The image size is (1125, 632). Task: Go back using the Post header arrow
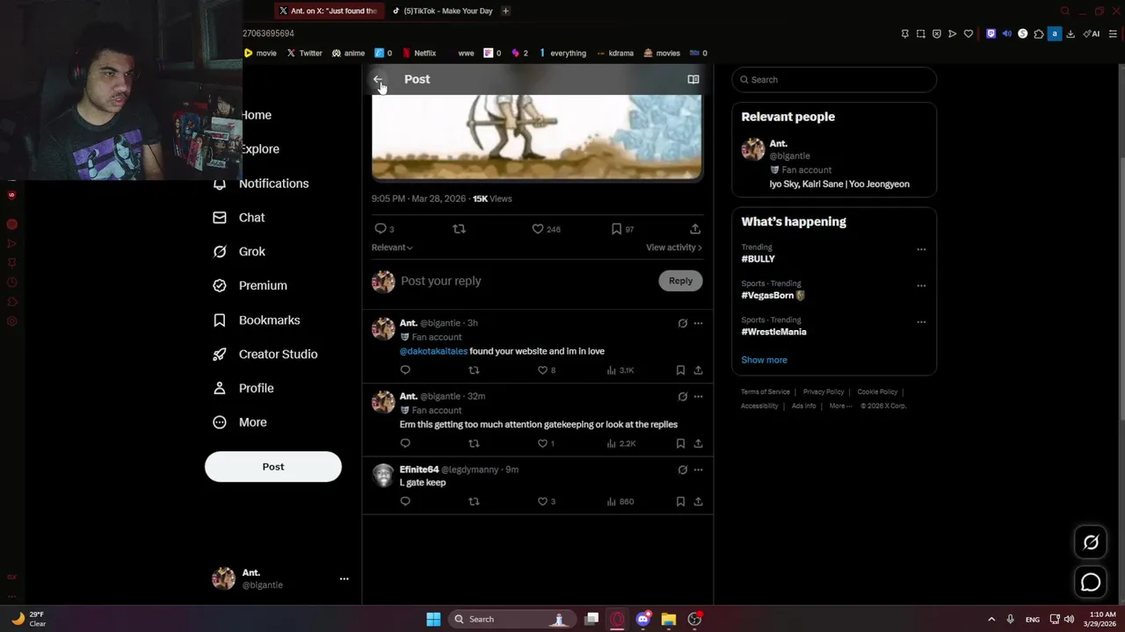pyautogui.click(x=378, y=79)
